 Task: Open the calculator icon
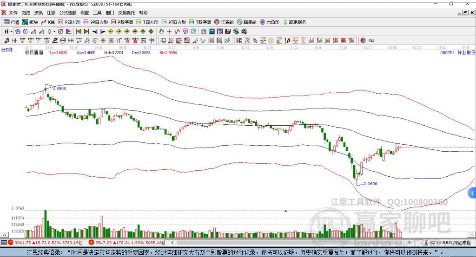212,32
